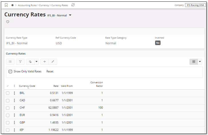Check the EUR row checkbox
This screenshot has height=135, width=208.
click(x=8, y=115)
